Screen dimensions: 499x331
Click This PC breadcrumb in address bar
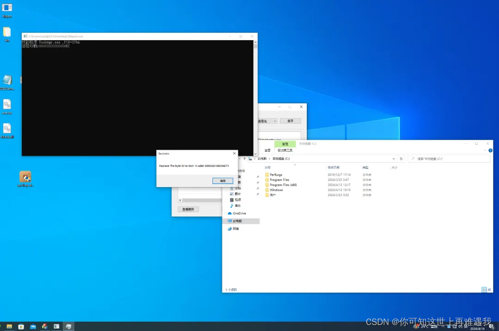tap(262, 159)
